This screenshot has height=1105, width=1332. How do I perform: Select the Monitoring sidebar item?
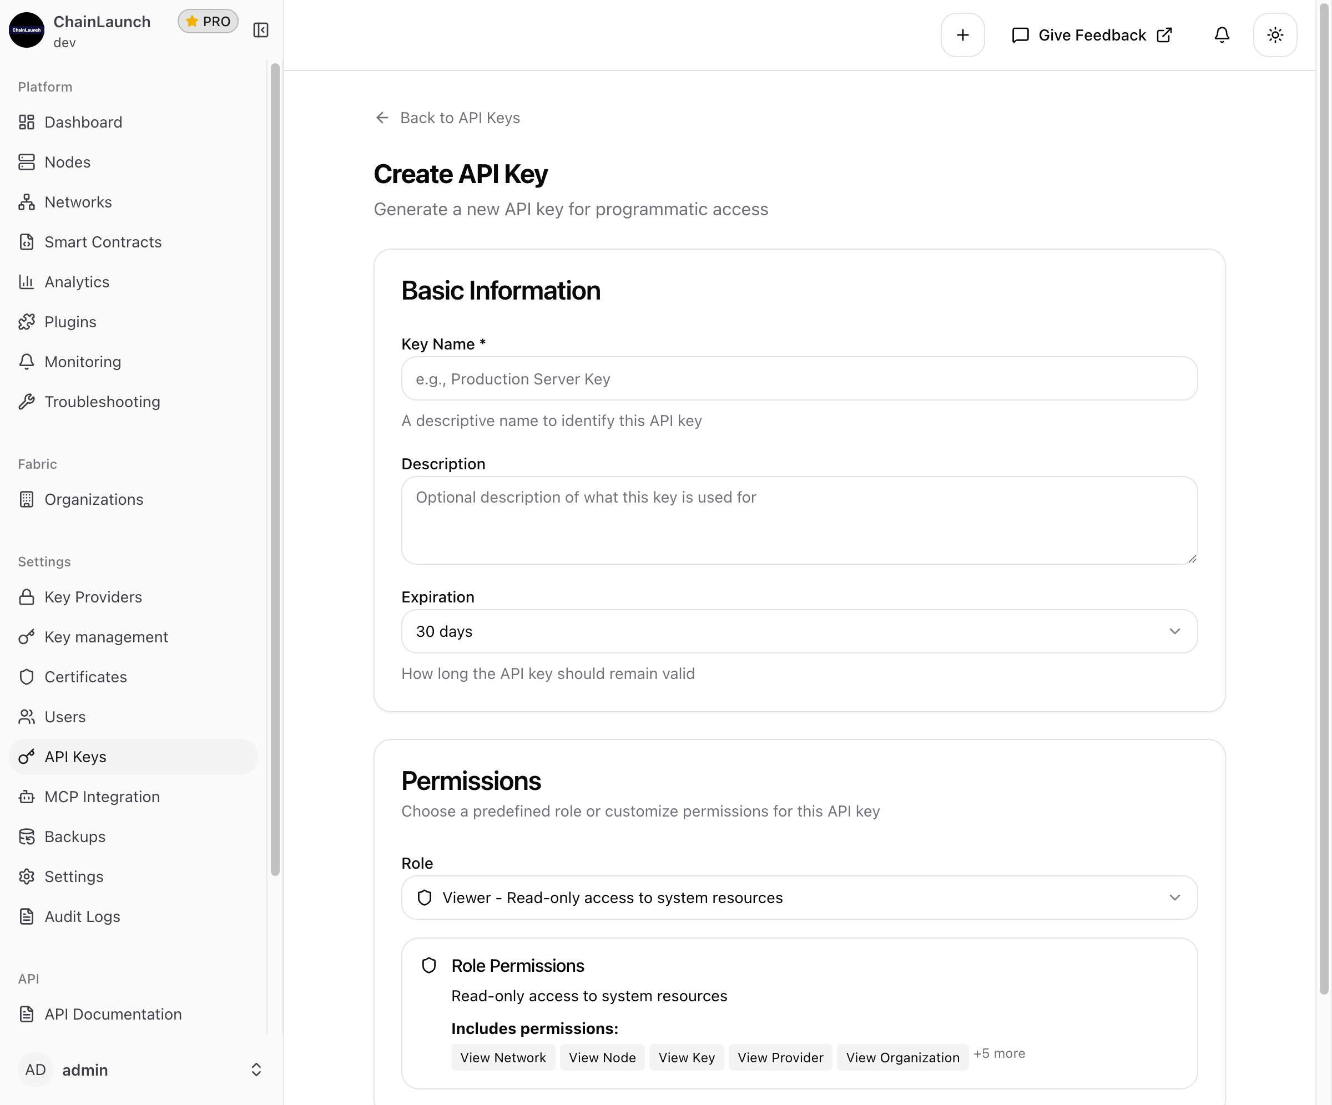click(83, 361)
